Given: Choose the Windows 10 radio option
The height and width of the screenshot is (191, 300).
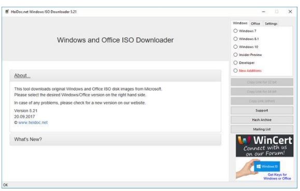Looking at the screenshot, I should (235, 47).
